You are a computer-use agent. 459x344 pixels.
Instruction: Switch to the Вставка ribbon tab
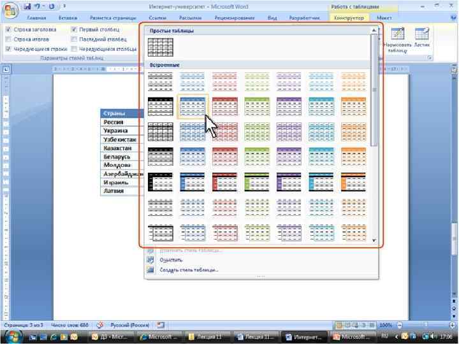68,18
